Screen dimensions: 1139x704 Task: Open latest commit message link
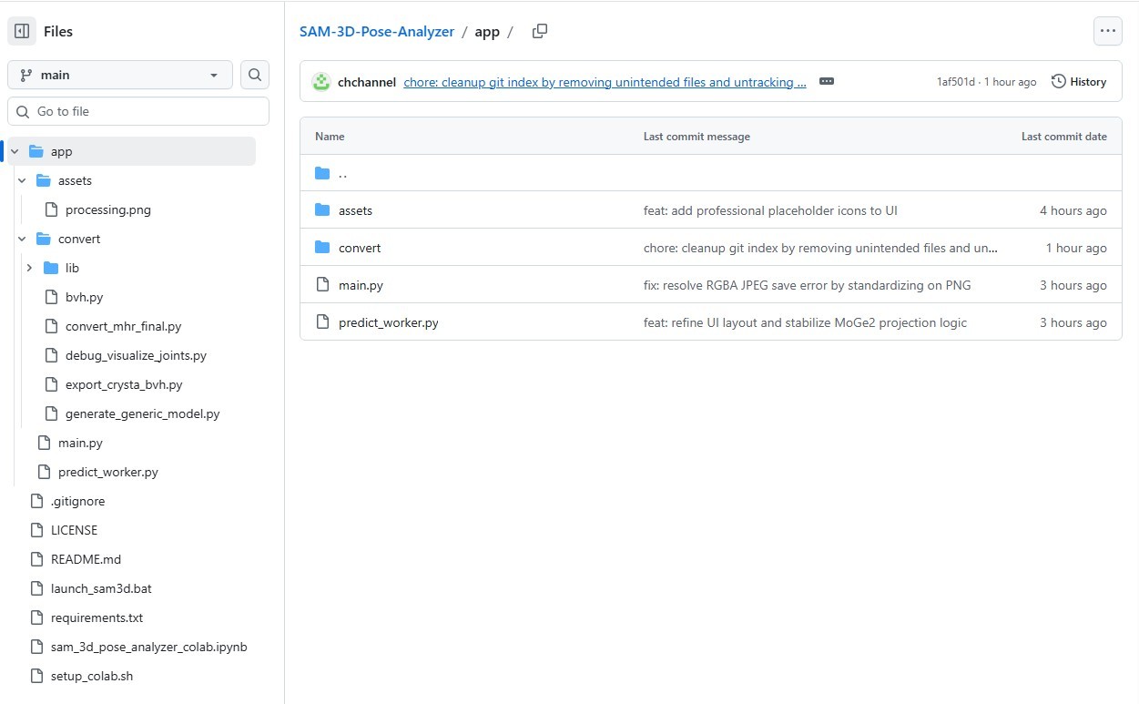point(605,82)
